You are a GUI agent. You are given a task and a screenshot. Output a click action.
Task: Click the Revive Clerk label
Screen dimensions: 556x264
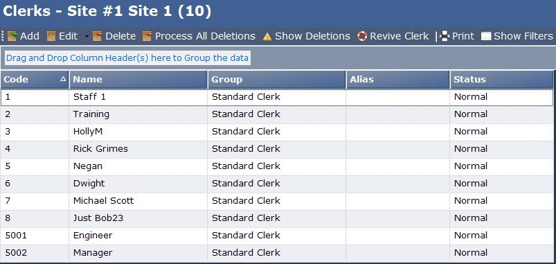[x=400, y=36]
